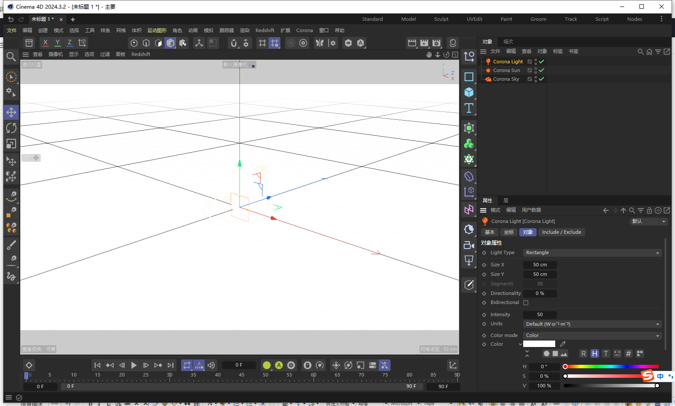Viewport: 675px width, 406px height.
Task: Toggle X axis lock
Action: [x=45, y=43]
